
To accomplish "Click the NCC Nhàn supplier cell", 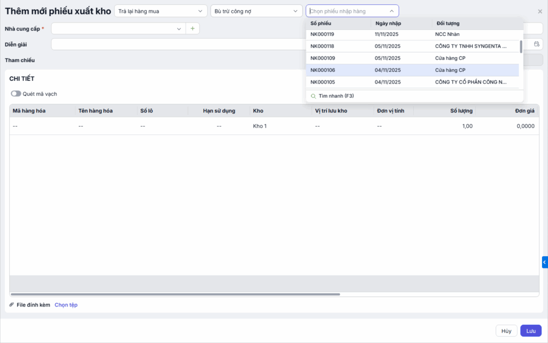I will point(447,34).
